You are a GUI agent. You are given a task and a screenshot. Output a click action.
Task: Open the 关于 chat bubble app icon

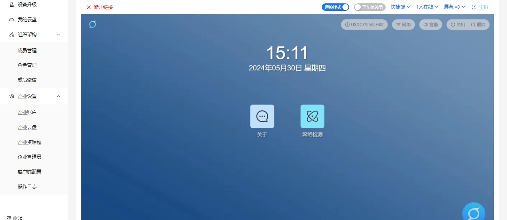point(262,116)
